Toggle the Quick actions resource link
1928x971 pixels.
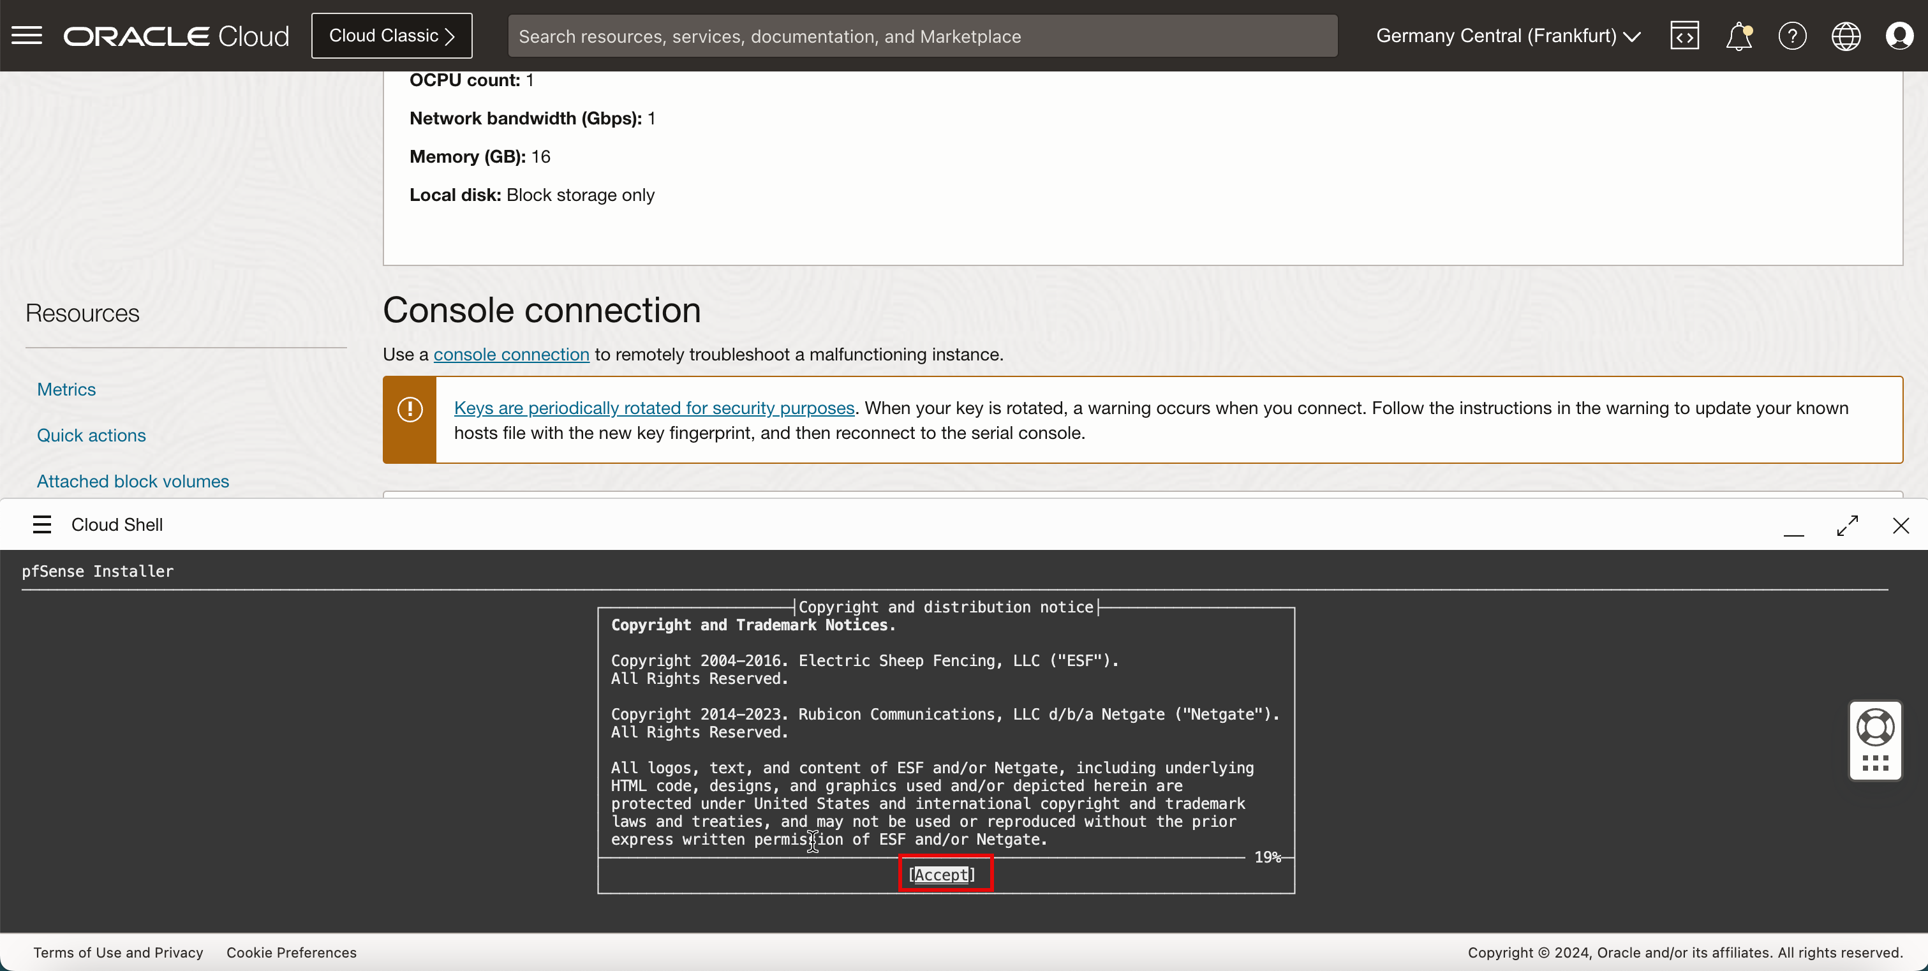tap(91, 434)
